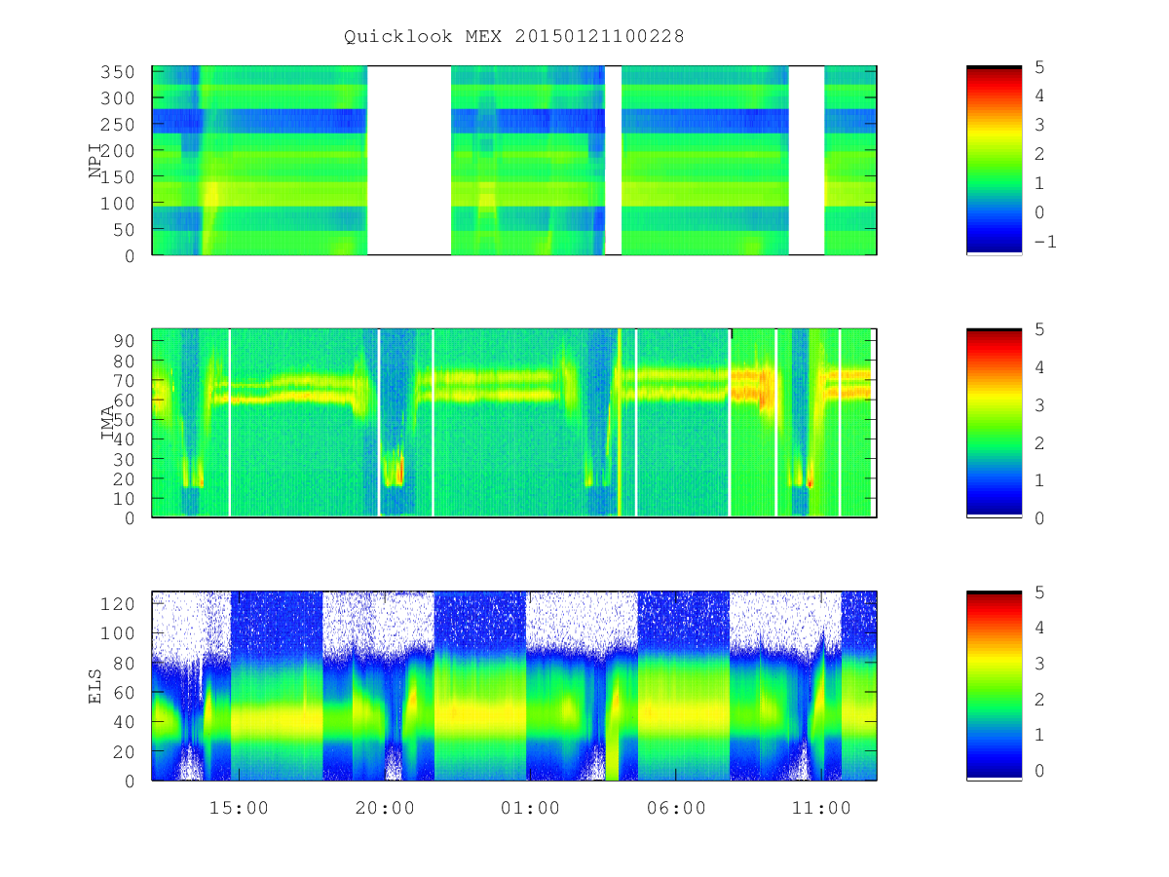1169x877 pixels.
Task: Click the 2 label on IMA colorbar
Action: (x=1039, y=442)
